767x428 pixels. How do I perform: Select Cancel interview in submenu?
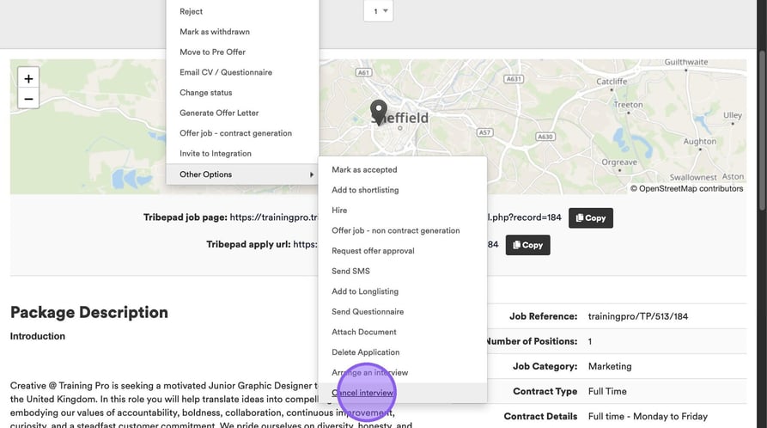coord(363,393)
